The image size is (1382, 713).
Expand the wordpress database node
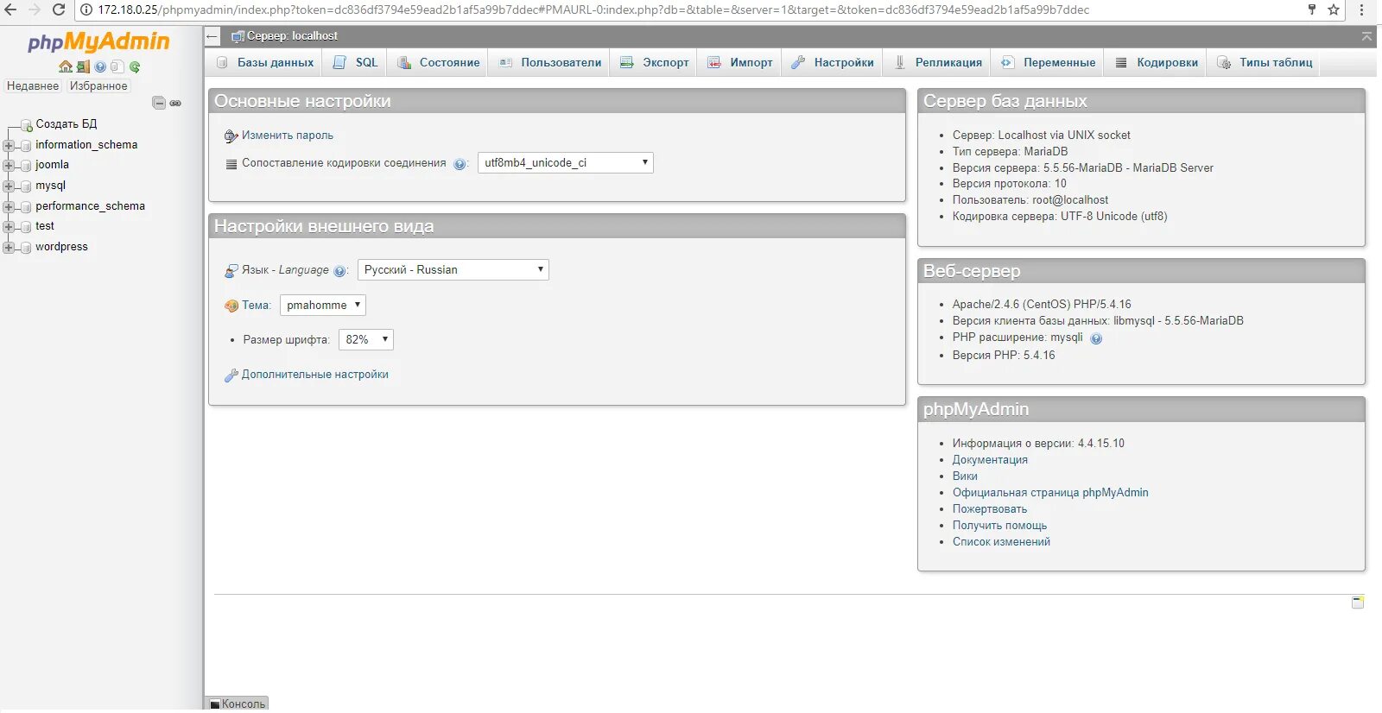point(9,247)
